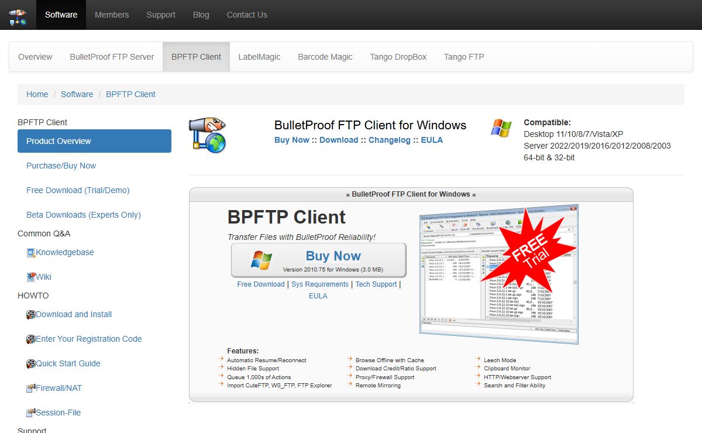Click Home in the breadcrumb
This screenshot has width=702, height=433.
(37, 94)
